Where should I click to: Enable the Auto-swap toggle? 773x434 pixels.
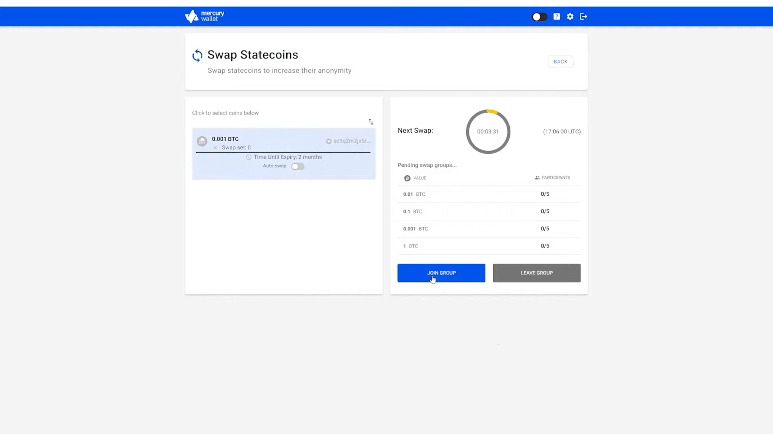tap(298, 166)
